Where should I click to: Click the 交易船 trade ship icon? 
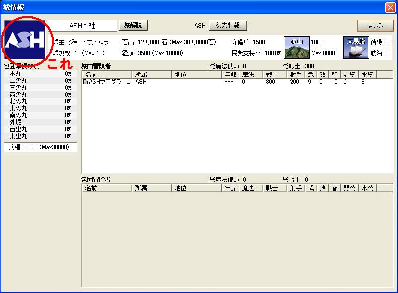(x=355, y=47)
